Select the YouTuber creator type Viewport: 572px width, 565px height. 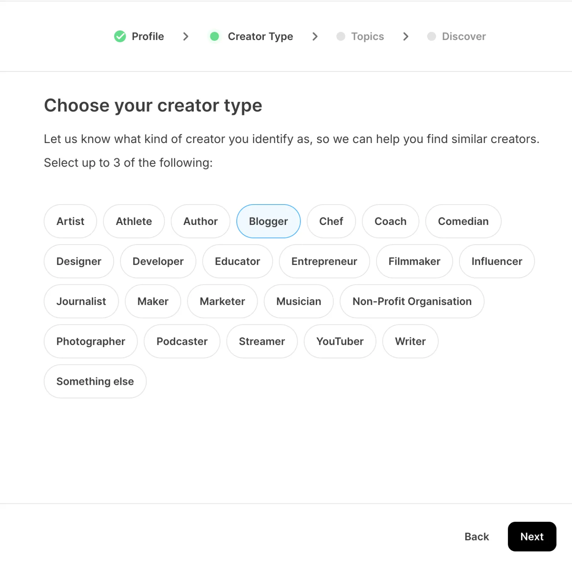340,342
